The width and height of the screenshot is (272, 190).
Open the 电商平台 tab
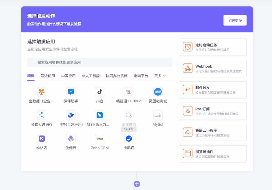141,76
